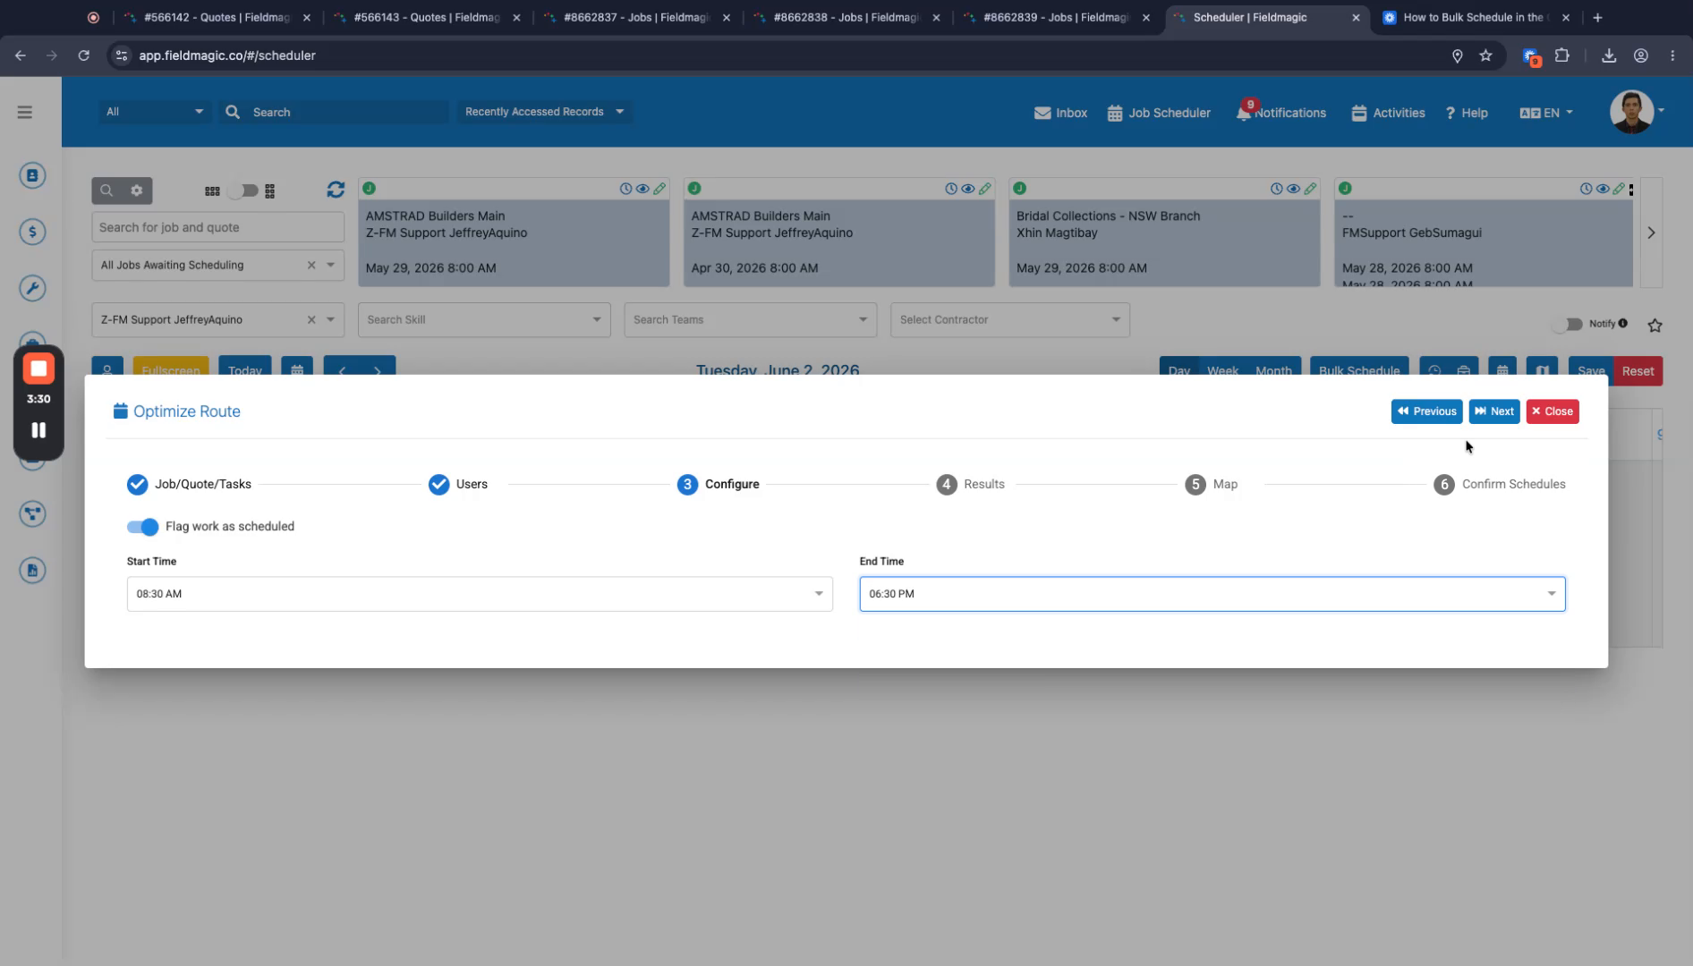The width and height of the screenshot is (1693, 966).
Task: Open the network nodes sidebar icon
Action: click(32, 513)
